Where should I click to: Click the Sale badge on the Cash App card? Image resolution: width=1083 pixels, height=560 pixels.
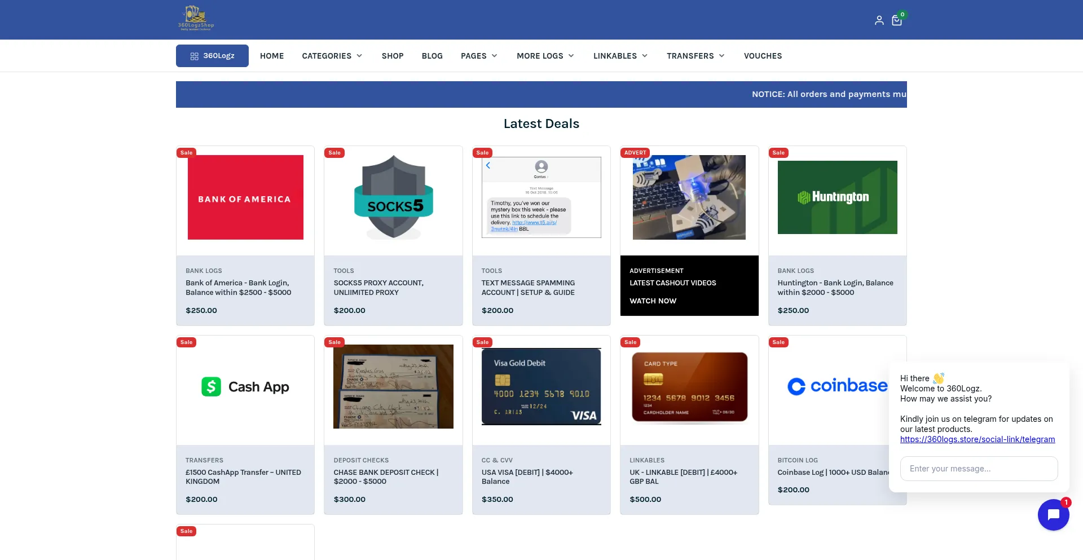[x=186, y=342]
